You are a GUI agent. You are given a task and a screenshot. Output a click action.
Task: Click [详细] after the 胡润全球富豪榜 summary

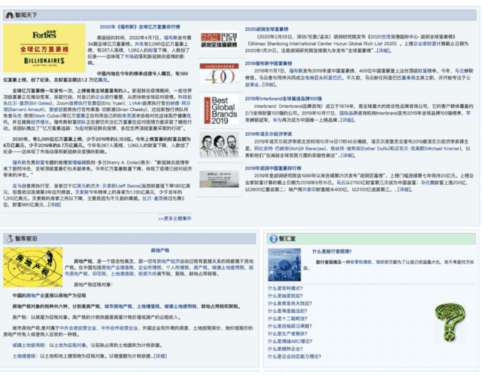click(383, 51)
